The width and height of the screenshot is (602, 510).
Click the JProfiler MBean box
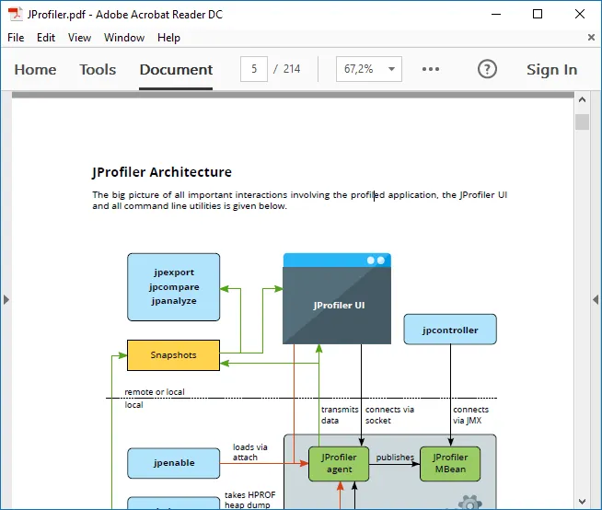(450, 464)
